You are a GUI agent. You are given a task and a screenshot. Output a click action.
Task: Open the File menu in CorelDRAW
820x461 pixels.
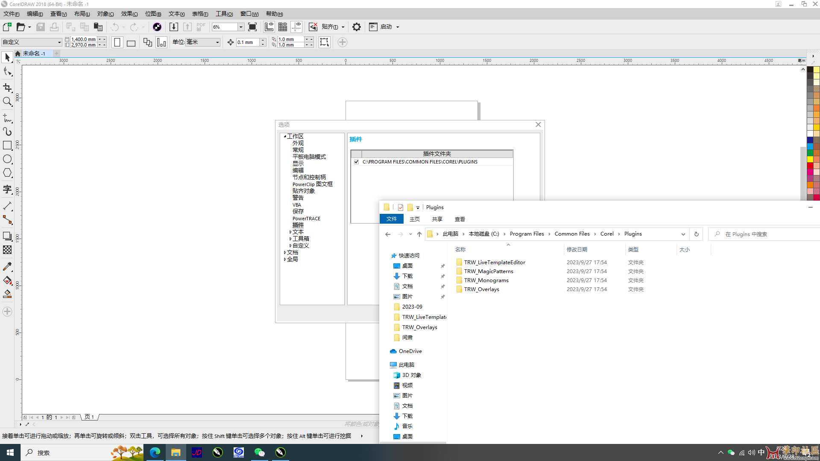[x=12, y=14]
